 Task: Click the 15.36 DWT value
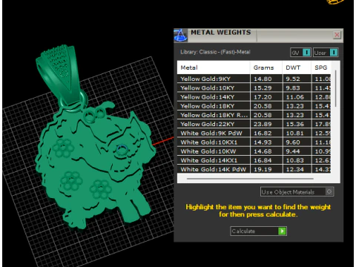(x=294, y=124)
